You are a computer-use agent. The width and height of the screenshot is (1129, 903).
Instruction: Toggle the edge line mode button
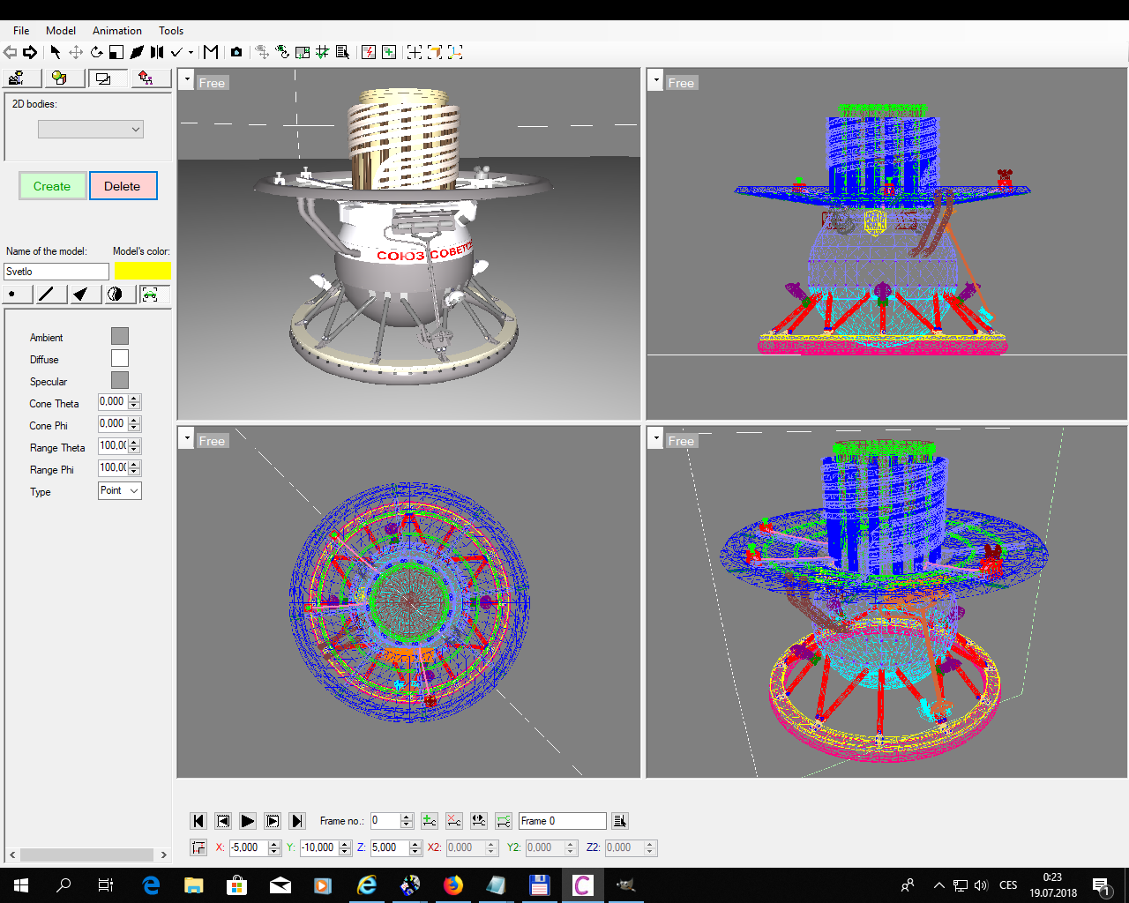pyautogui.click(x=46, y=295)
